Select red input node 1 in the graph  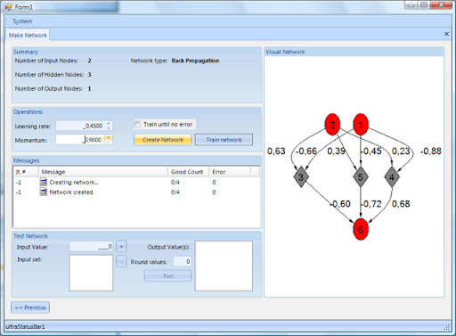[361, 125]
